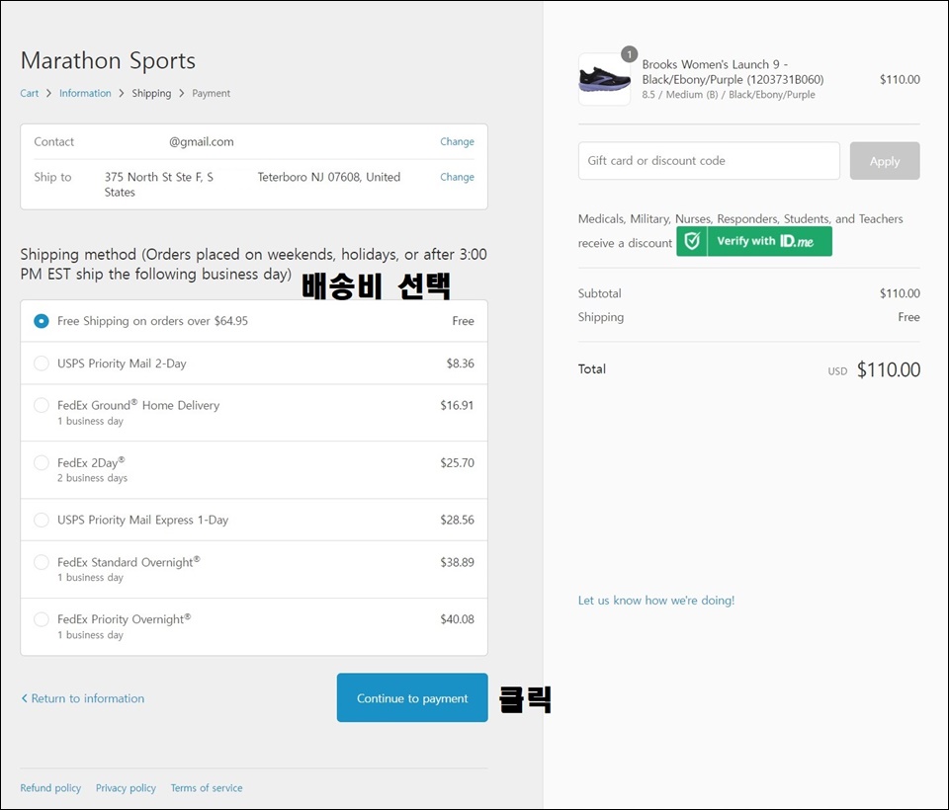
Task: Click the Subtotal label
Action: pos(599,293)
